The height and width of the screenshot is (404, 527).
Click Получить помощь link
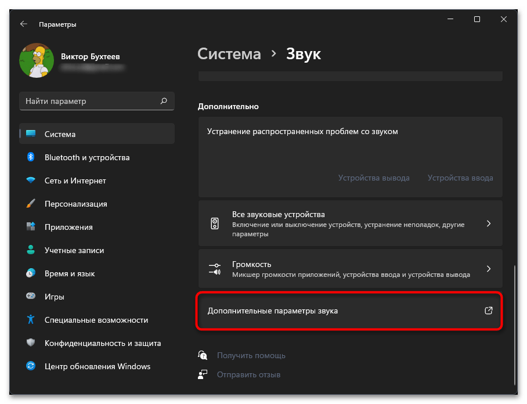pyautogui.click(x=251, y=355)
